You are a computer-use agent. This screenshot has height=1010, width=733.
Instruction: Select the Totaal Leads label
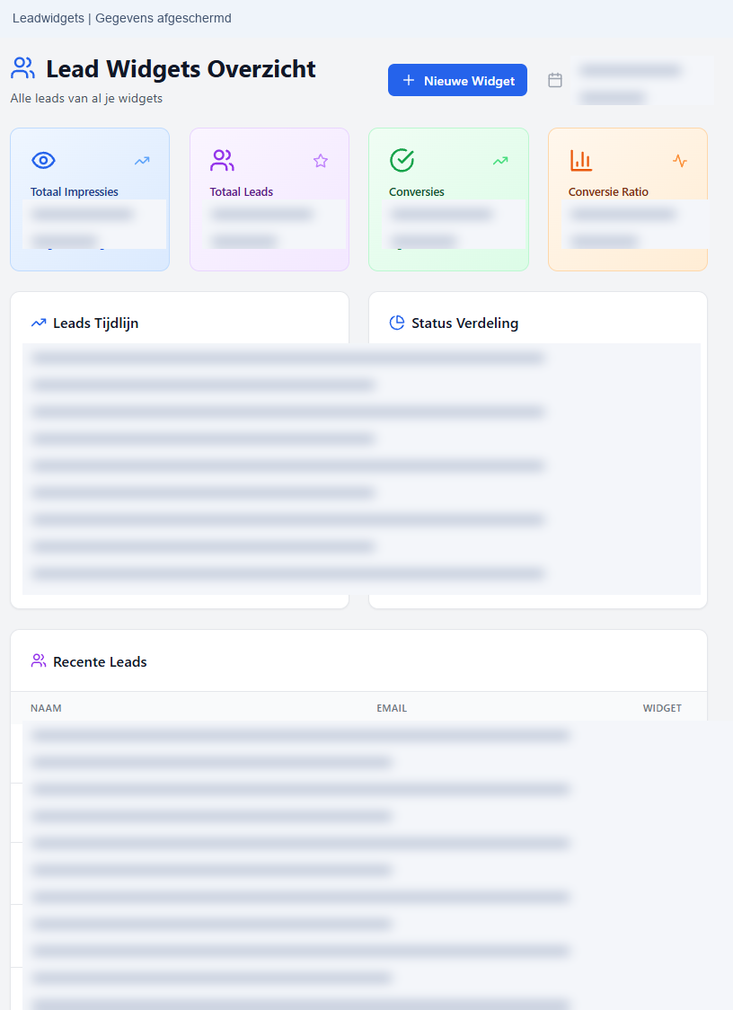click(242, 192)
